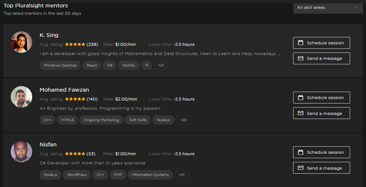Select Nisfan's C++ skill tag

tap(100, 175)
